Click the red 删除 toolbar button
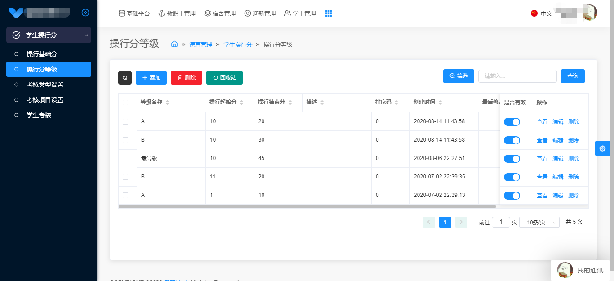The image size is (614, 281). coord(187,78)
